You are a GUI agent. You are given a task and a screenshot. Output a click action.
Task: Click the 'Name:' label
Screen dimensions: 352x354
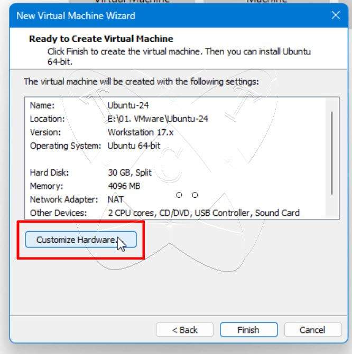42,105
